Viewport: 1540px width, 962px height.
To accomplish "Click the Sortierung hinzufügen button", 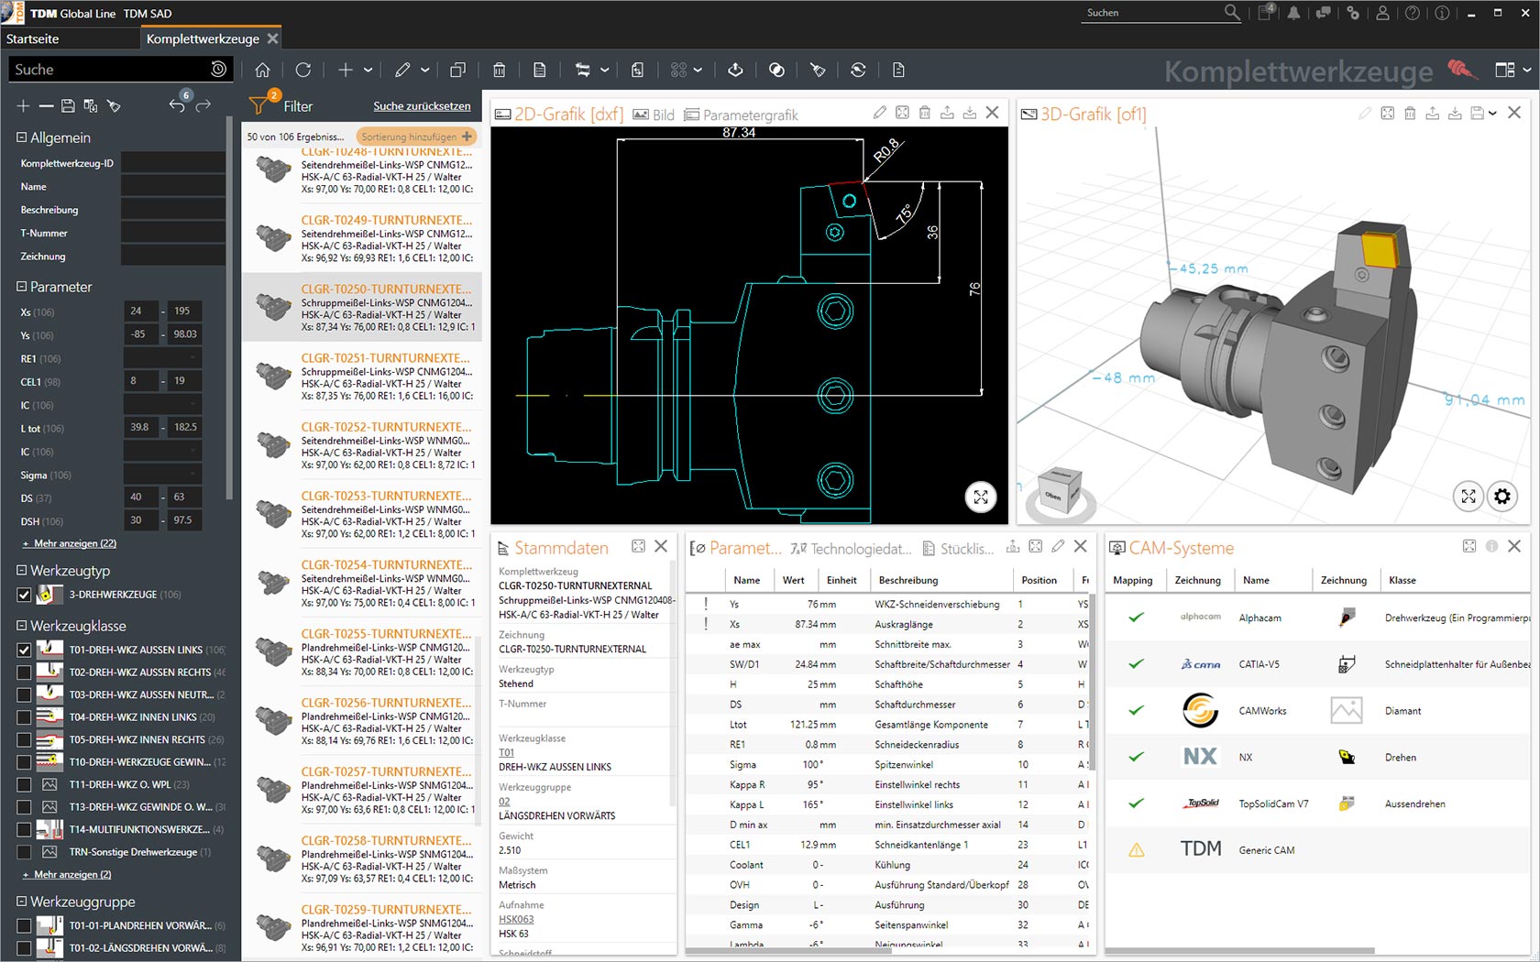I will (x=417, y=137).
